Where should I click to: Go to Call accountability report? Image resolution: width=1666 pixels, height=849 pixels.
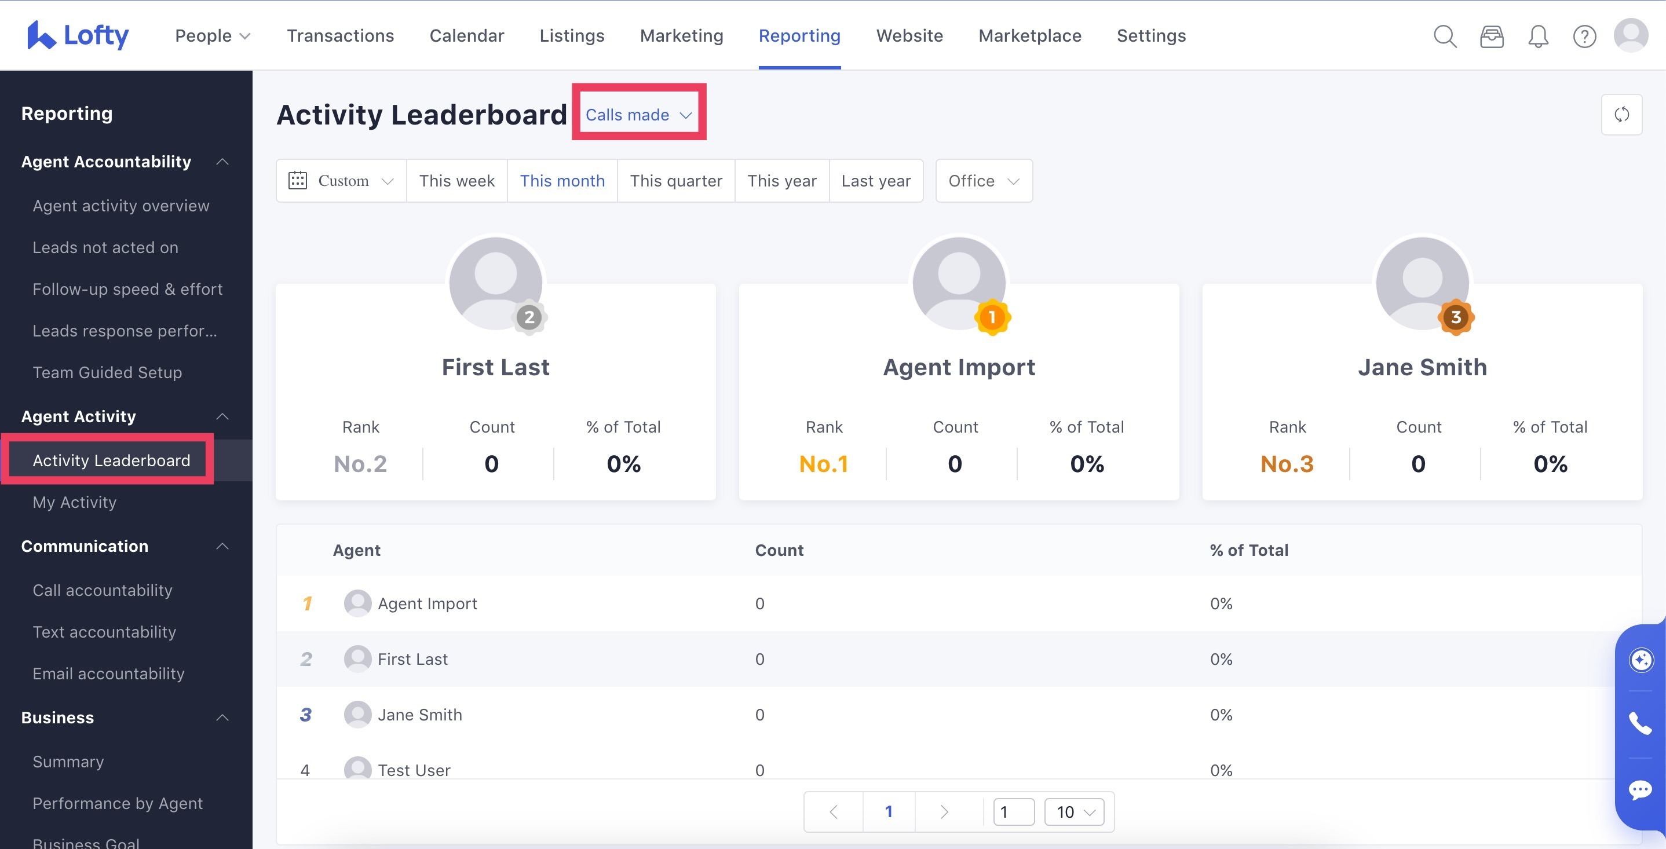(102, 590)
